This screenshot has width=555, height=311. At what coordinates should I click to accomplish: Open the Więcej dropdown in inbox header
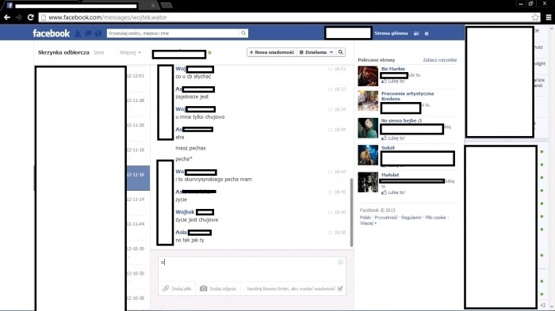[130, 53]
